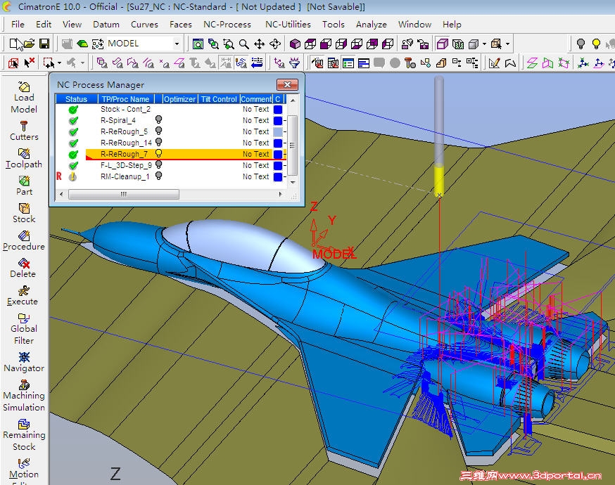
Task: Click the light blue swatch for R-ReRough_5
Action: pyautogui.click(x=278, y=132)
